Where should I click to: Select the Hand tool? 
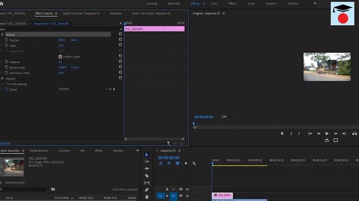click(147, 197)
